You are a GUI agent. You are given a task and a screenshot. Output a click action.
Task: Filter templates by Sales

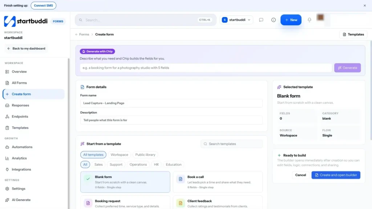click(x=98, y=164)
